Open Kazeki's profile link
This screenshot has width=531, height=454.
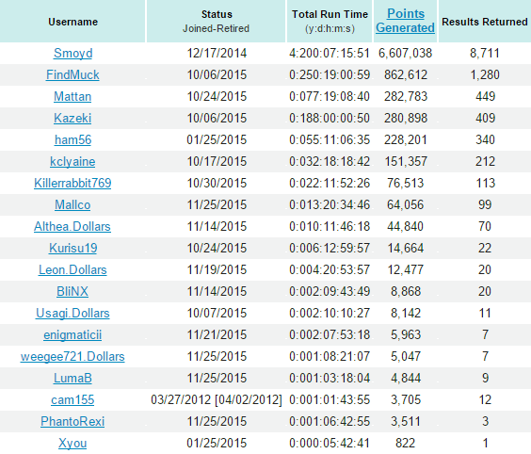click(72, 119)
